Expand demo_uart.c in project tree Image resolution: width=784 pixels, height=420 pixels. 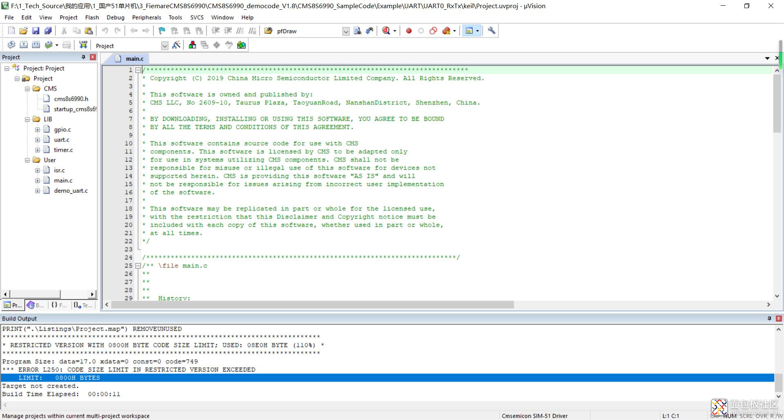click(x=38, y=190)
